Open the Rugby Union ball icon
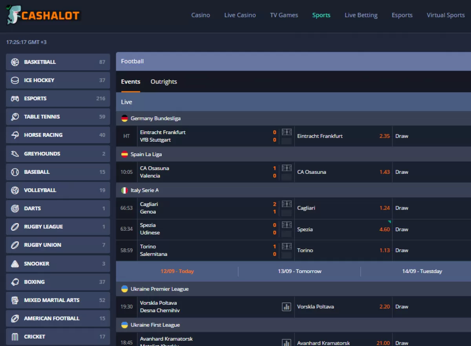Image resolution: width=471 pixels, height=346 pixels. (15, 245)
